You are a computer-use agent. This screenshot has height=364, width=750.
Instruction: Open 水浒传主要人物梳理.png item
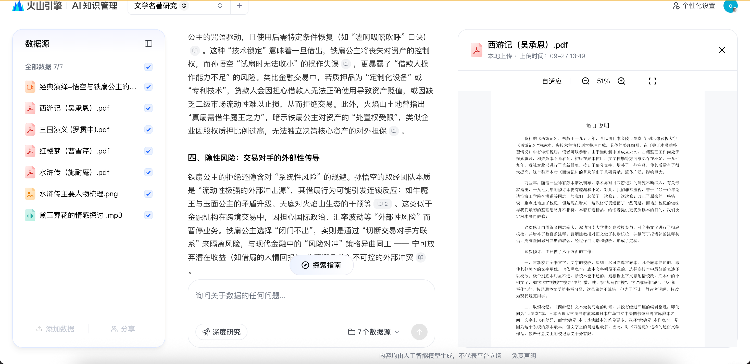tap(78, 194)
